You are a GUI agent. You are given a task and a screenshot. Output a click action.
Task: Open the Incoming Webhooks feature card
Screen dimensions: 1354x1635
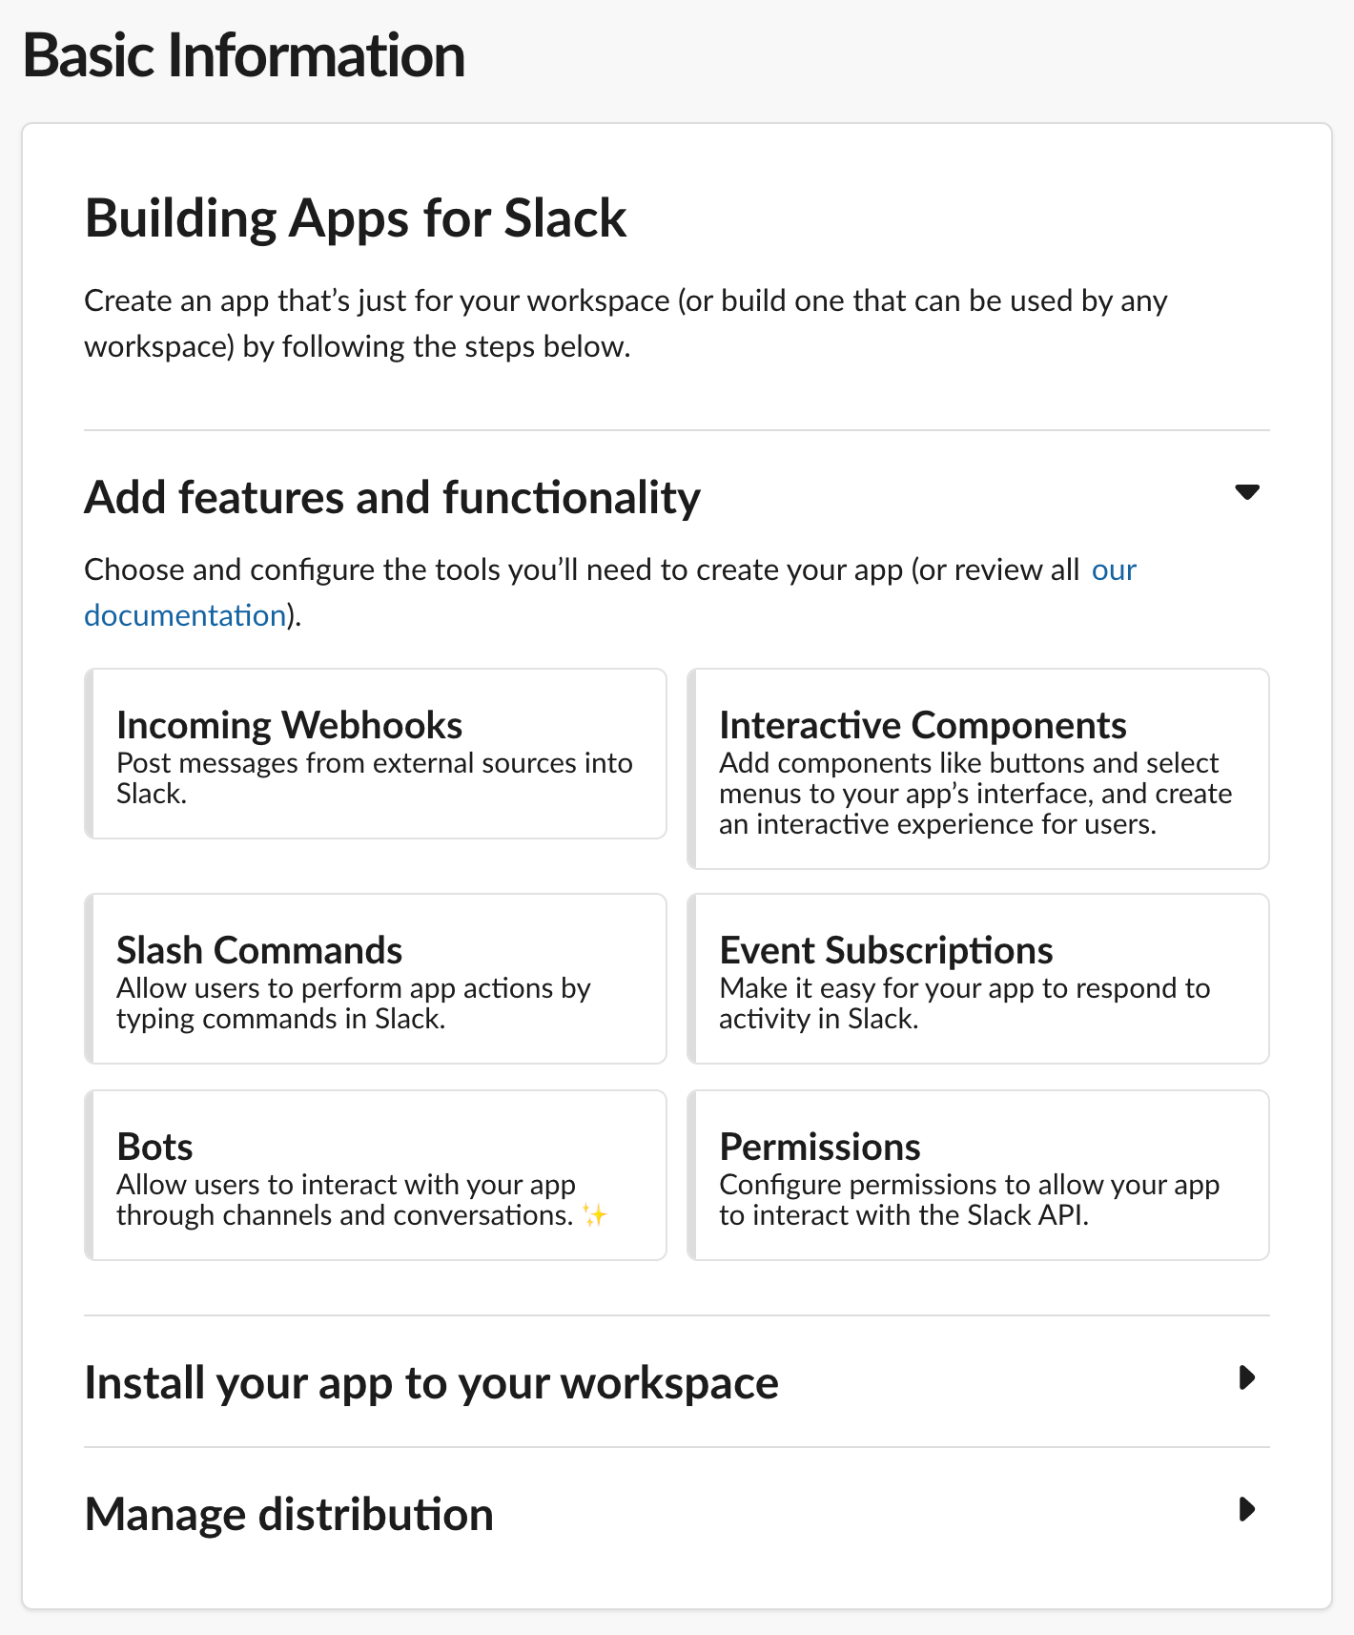coord(376,754)
